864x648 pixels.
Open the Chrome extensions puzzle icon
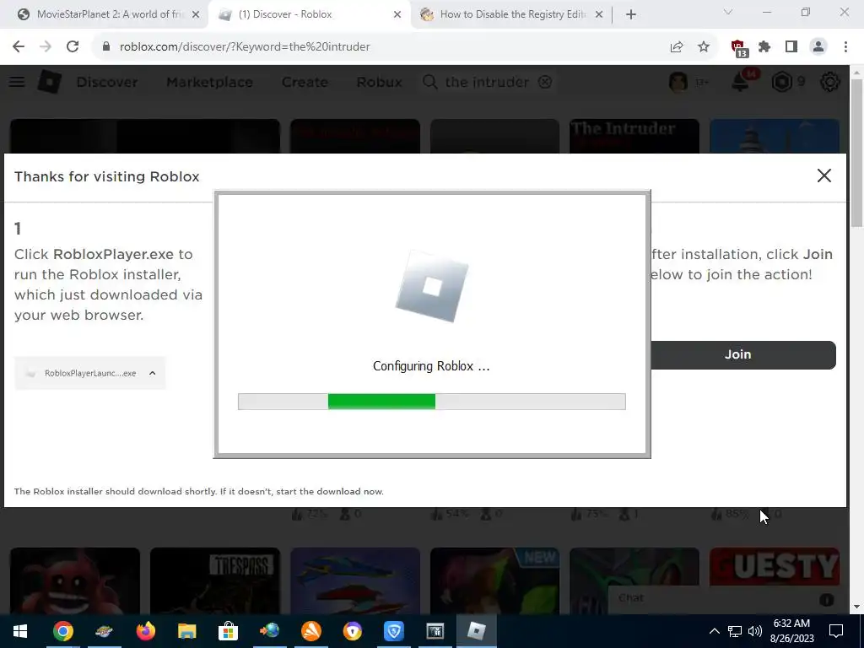764,47
